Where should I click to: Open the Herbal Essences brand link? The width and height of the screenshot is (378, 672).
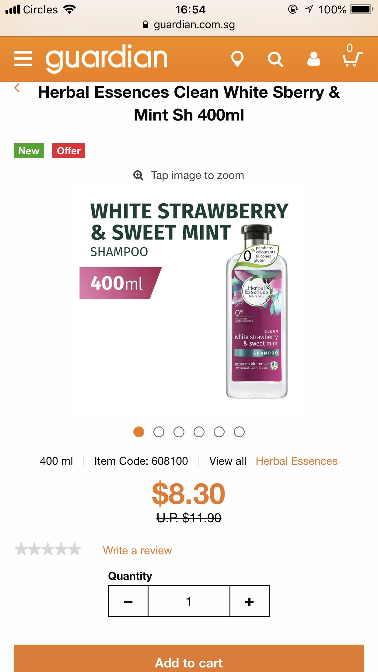point(296,461)
